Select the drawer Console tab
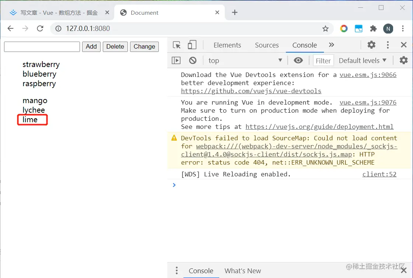The height and width of the screenshot is (278, 413). (x=201, y=271)
